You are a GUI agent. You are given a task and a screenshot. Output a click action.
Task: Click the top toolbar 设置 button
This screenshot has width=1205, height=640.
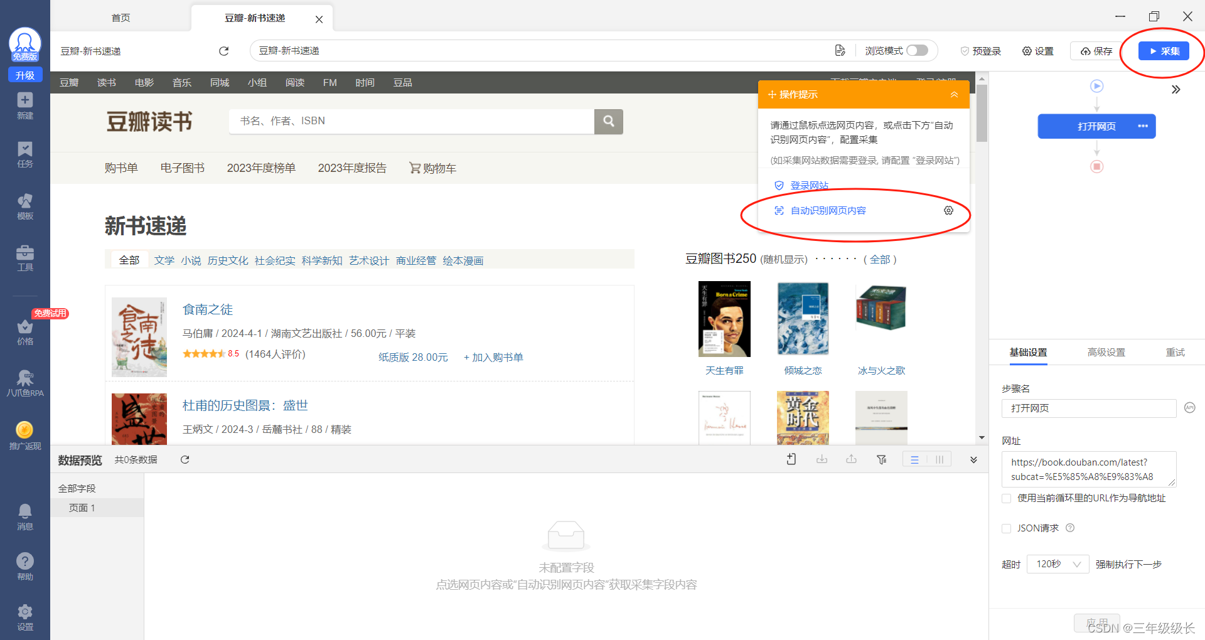coord(1037,51)
